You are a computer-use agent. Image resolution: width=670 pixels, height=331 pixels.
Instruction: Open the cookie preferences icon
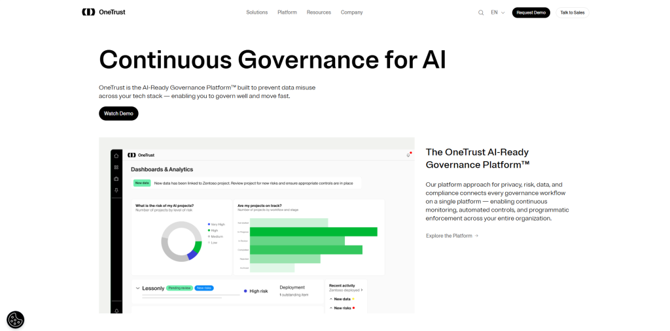[16, 319]
